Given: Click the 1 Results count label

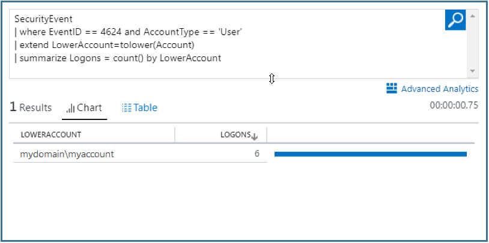Looking at the screenshot, I should click(31, 107).
